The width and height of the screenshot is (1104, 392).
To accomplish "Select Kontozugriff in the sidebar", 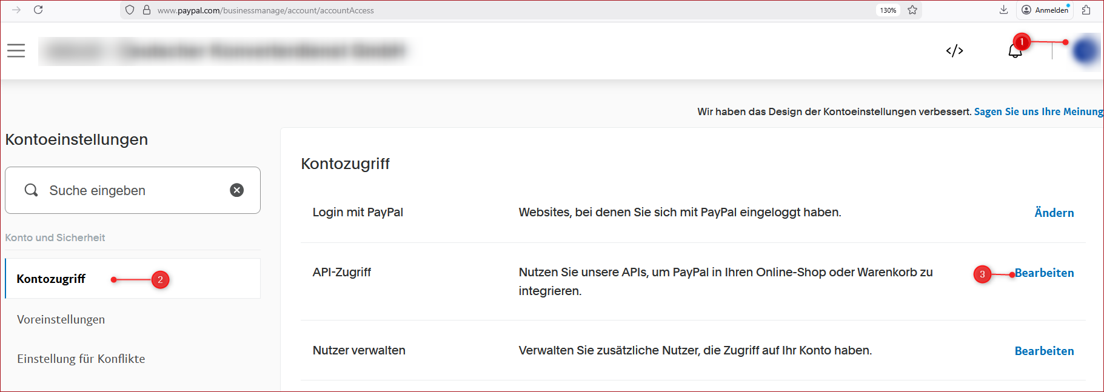I will (x=133, y=279).
